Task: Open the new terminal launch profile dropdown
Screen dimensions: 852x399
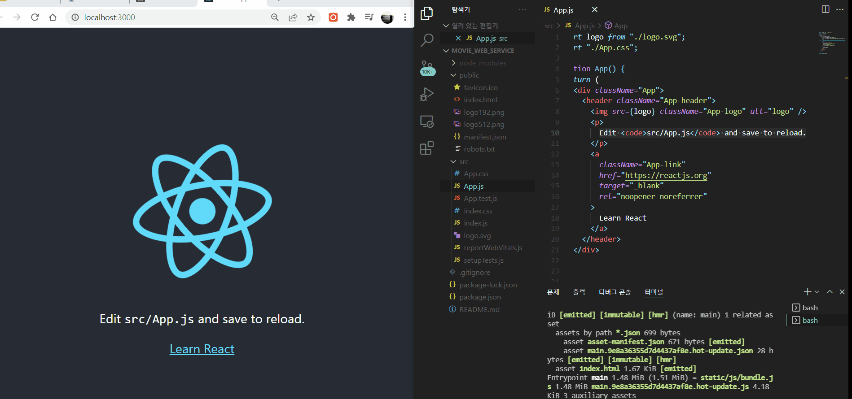Action: click(x=817, y=292)
